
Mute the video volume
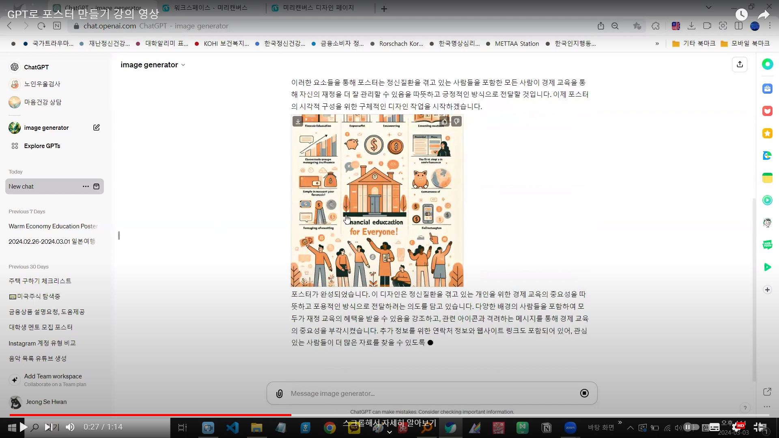[70, 427]
